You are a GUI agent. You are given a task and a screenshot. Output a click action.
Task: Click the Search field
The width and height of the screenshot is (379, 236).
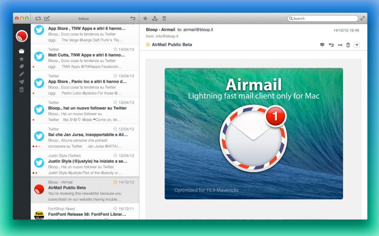pos(324,19)
